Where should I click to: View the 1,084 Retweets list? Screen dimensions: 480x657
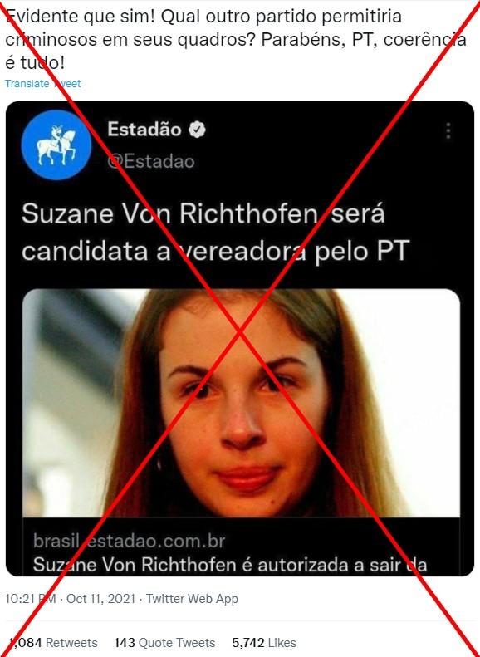click(53, 643)
